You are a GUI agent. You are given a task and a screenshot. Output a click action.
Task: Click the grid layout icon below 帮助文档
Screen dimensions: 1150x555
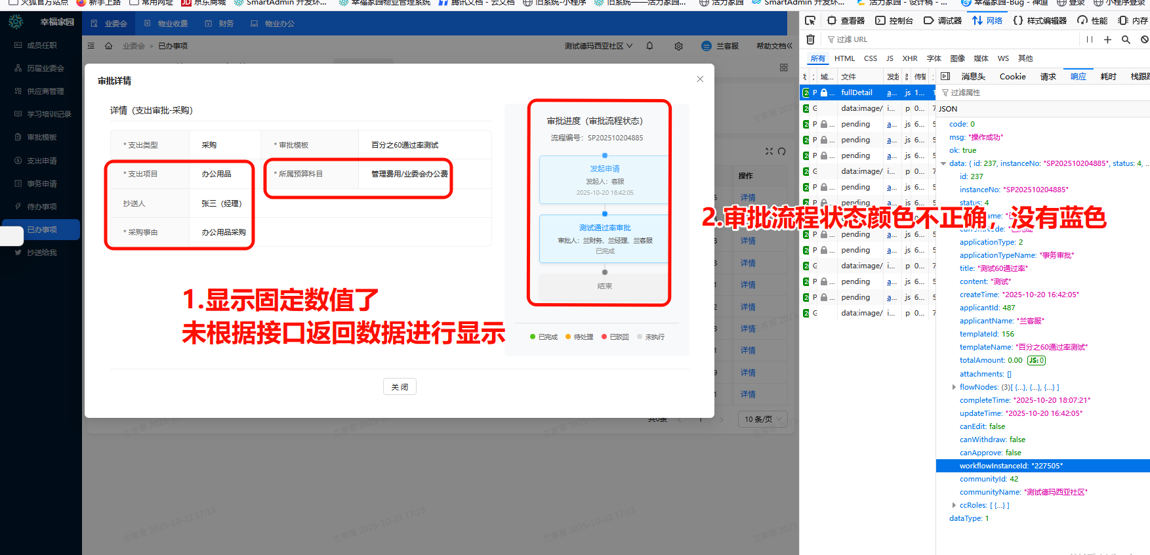(783, 68)
